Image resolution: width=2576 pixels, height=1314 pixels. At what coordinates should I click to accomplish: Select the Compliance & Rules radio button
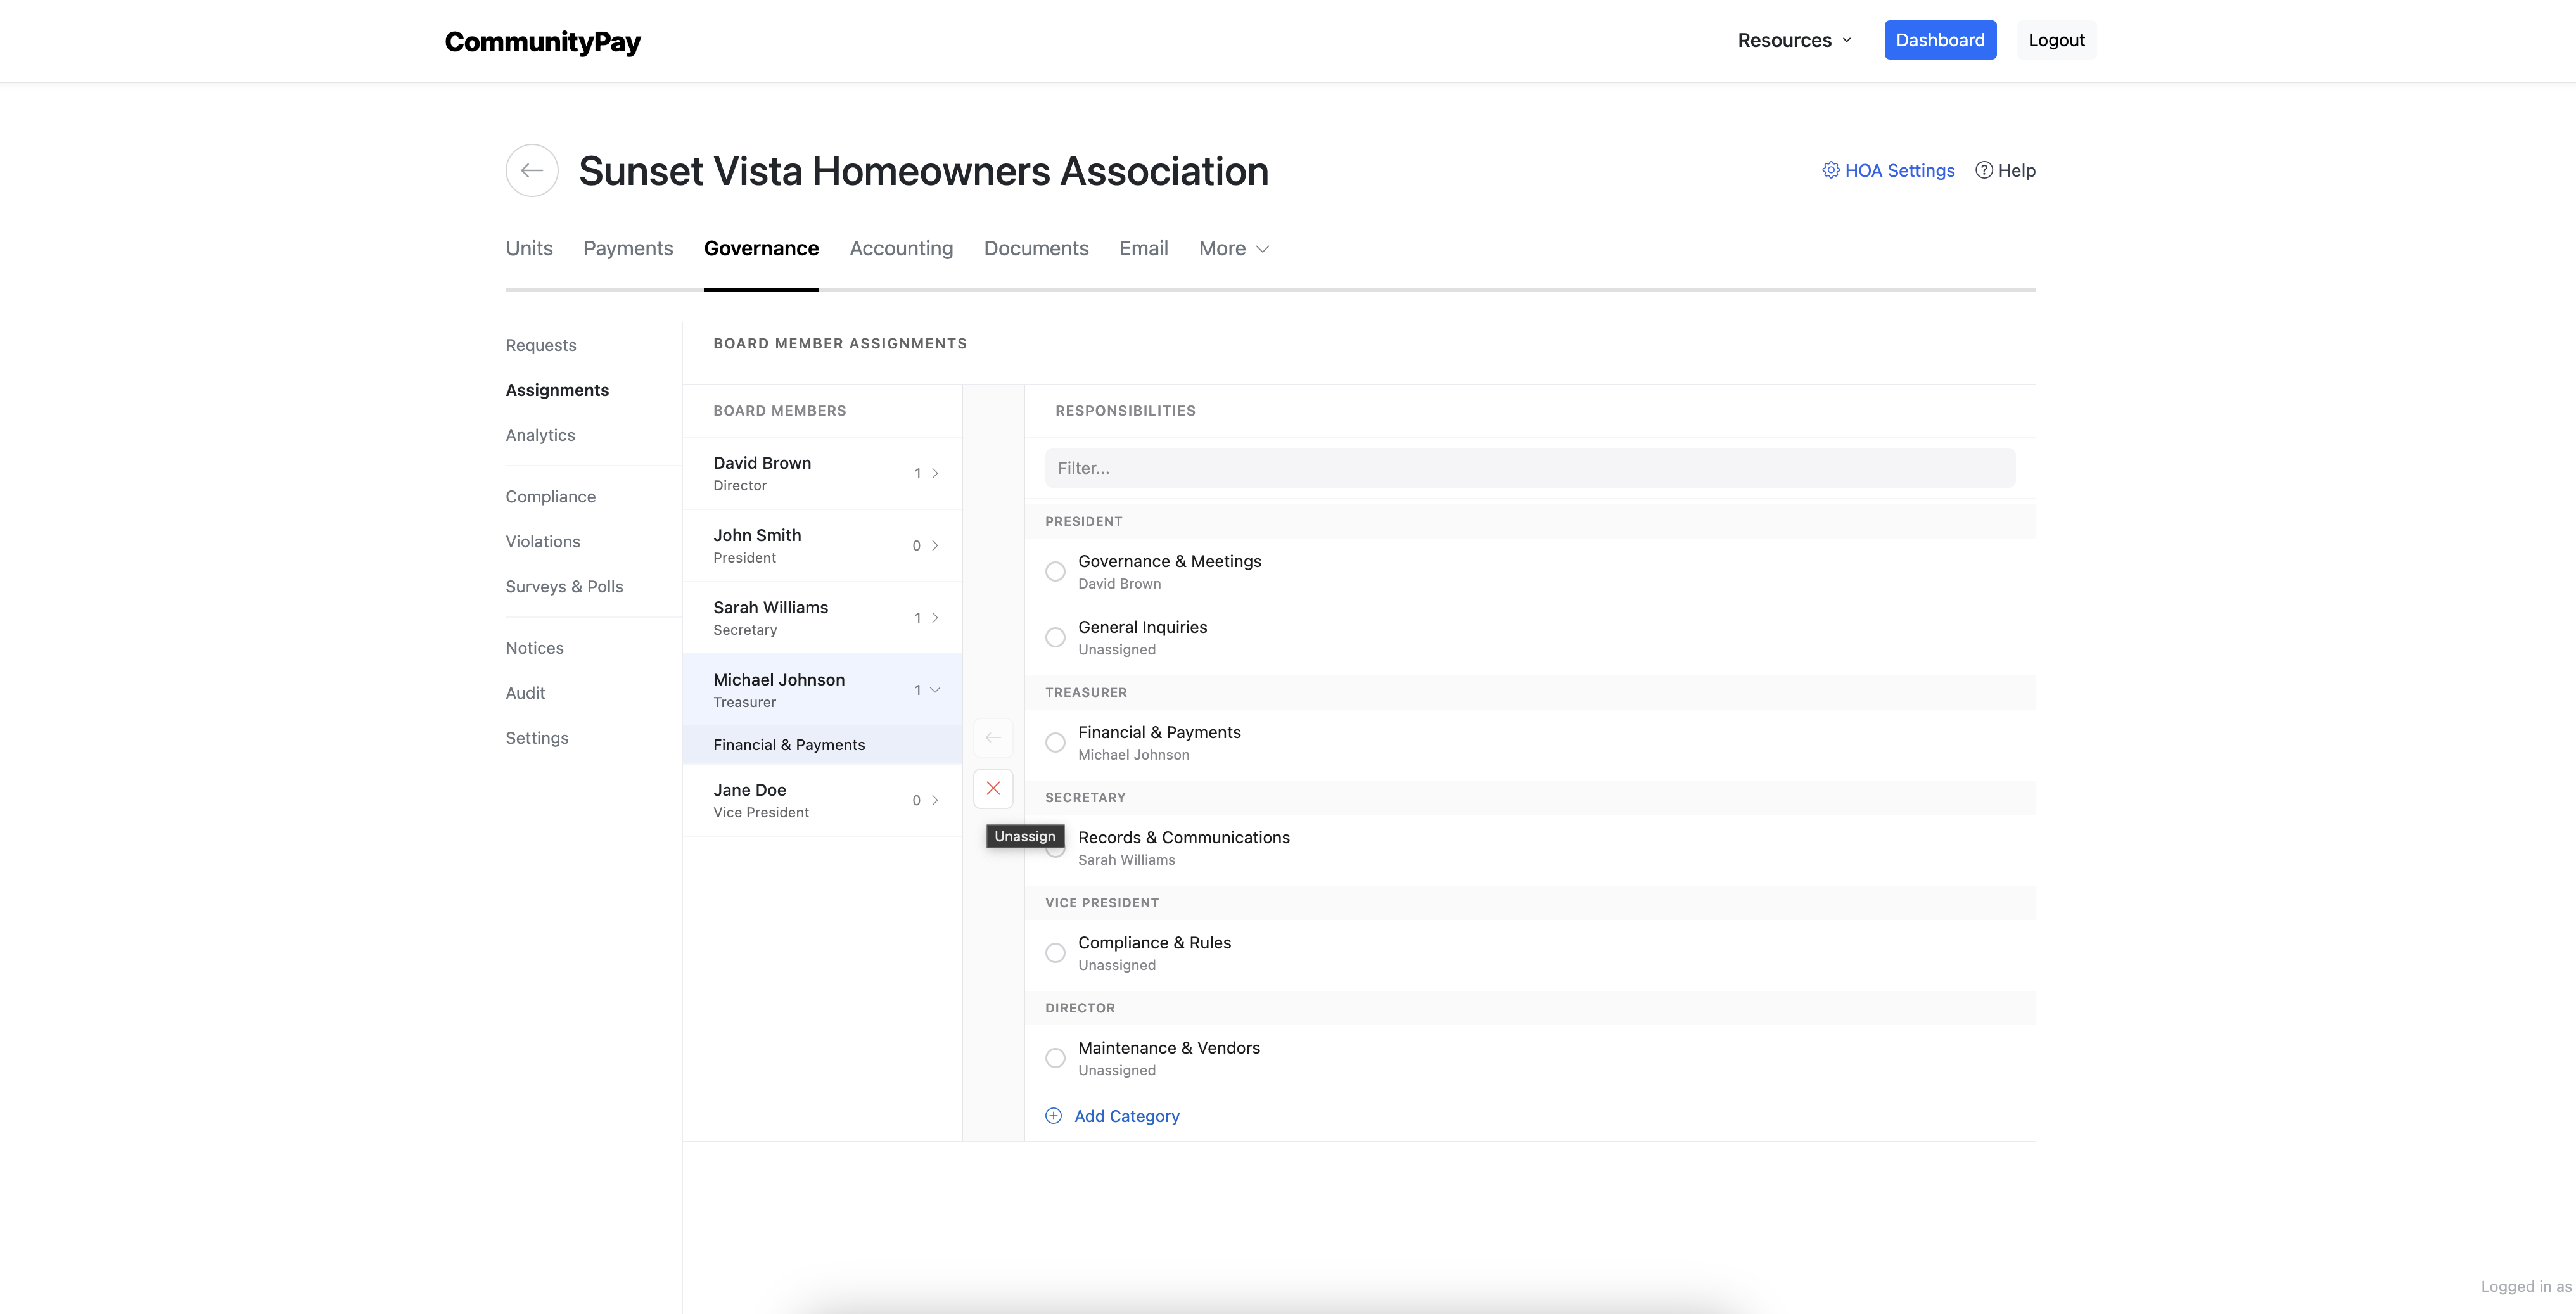1055,952
